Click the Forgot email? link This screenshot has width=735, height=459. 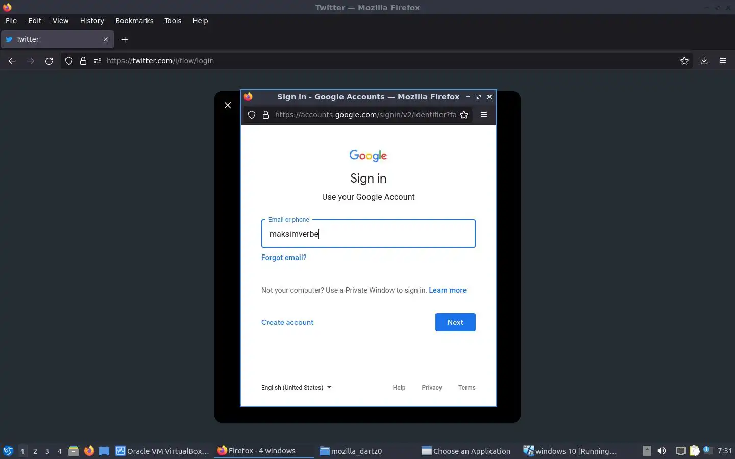[x=284, y=258]
